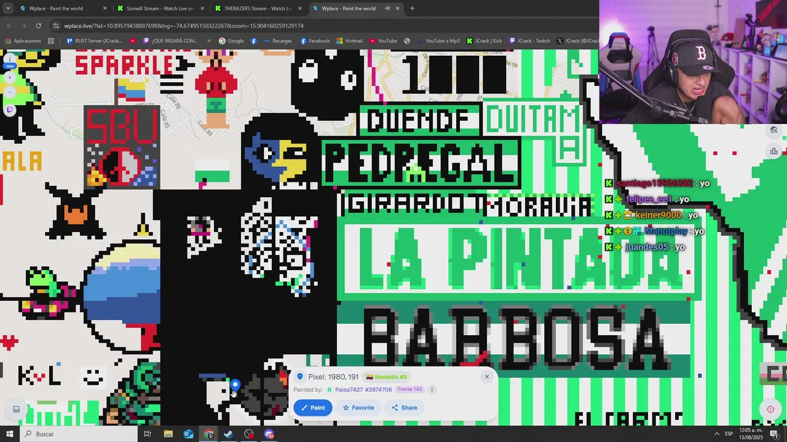Open the tab search dropdown arrow
787x442 pixels.
point(8,9)
